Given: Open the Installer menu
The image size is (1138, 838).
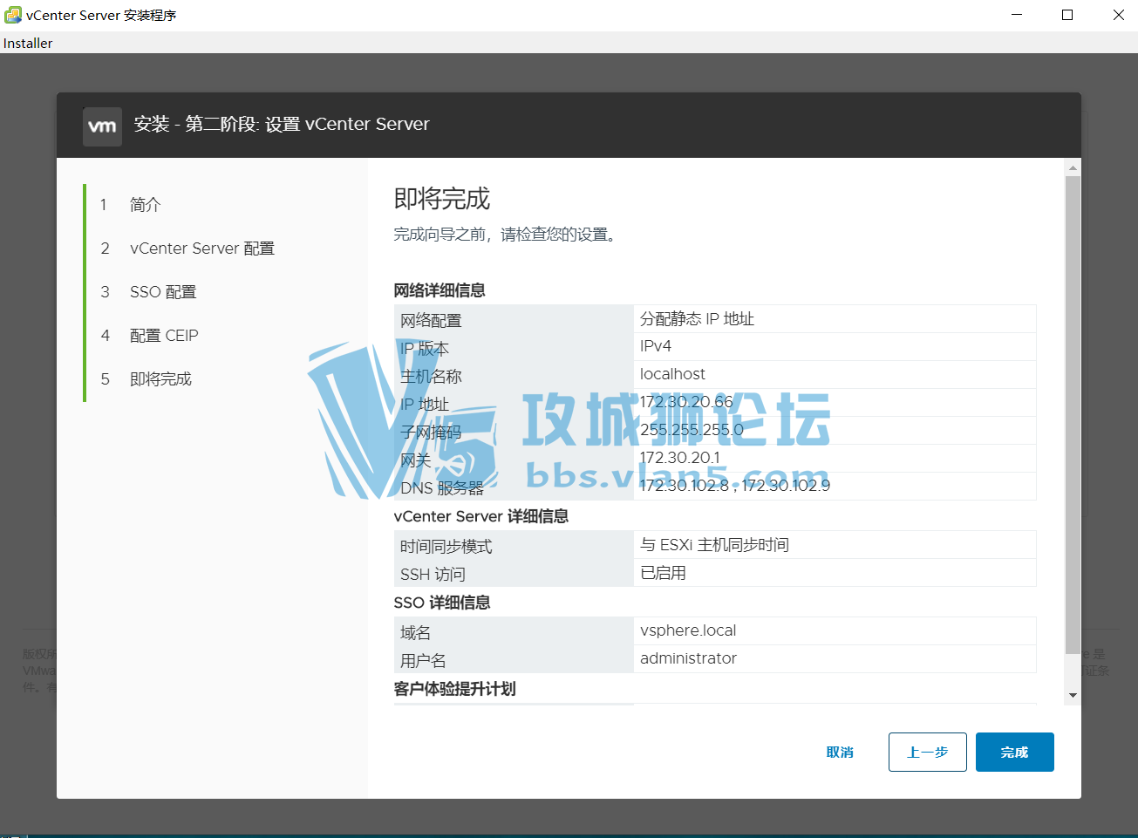Looking at the screenshot, I should click(27, 43).
